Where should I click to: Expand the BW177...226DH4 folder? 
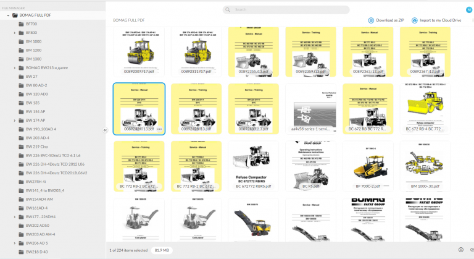pos(15,217)
